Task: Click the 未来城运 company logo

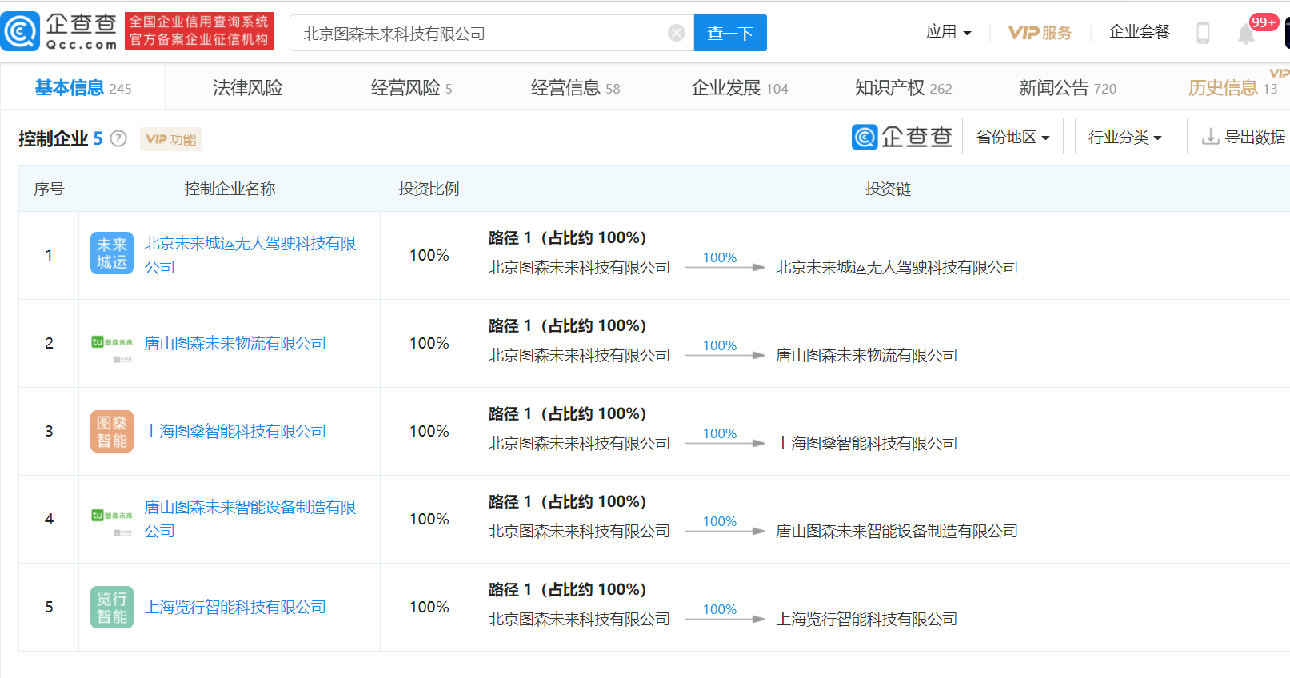Action: pos(112,253)
